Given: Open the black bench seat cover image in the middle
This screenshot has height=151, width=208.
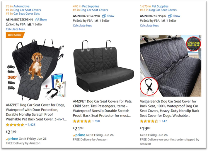Looking at the screenshot, I should tap(103, 66).
